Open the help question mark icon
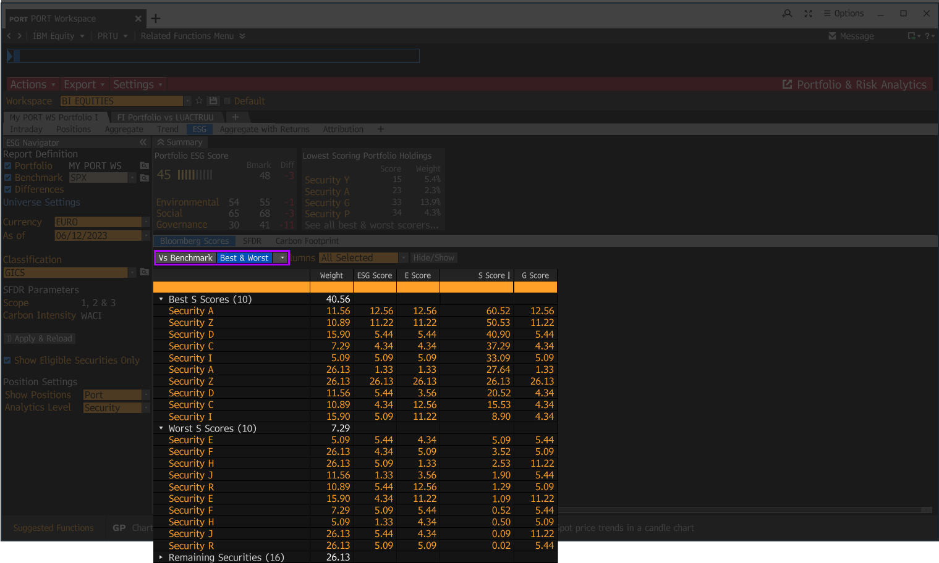This screenshot has height=563, width=939. tap(927, 36)
